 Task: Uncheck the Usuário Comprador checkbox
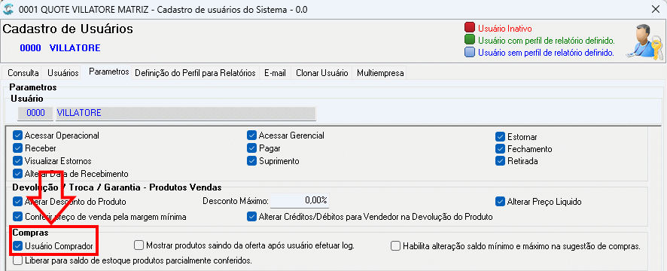coord(17,245)
